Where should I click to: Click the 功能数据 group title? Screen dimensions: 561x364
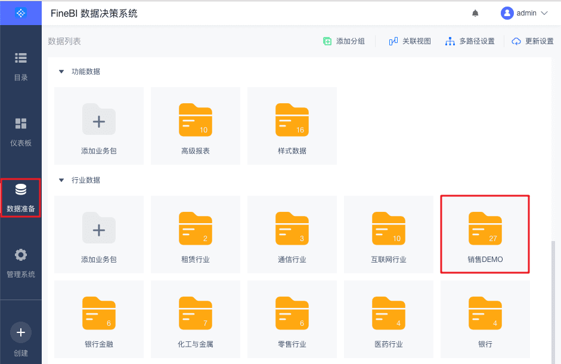86,72
